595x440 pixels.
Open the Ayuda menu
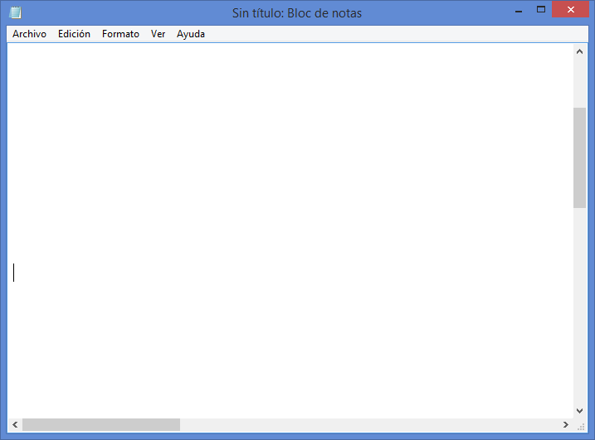[191, 34]
